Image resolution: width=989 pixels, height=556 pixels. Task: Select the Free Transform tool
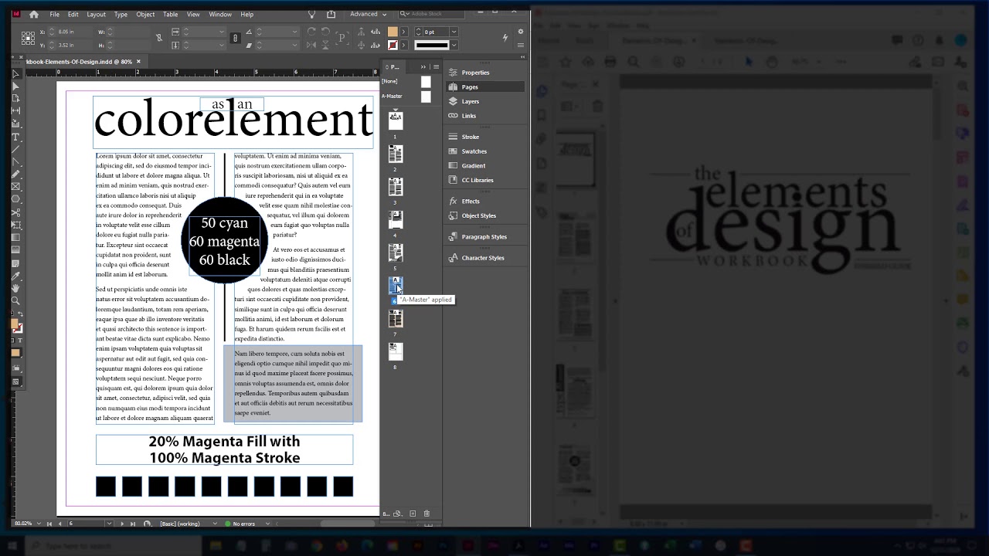pos(15,225)
